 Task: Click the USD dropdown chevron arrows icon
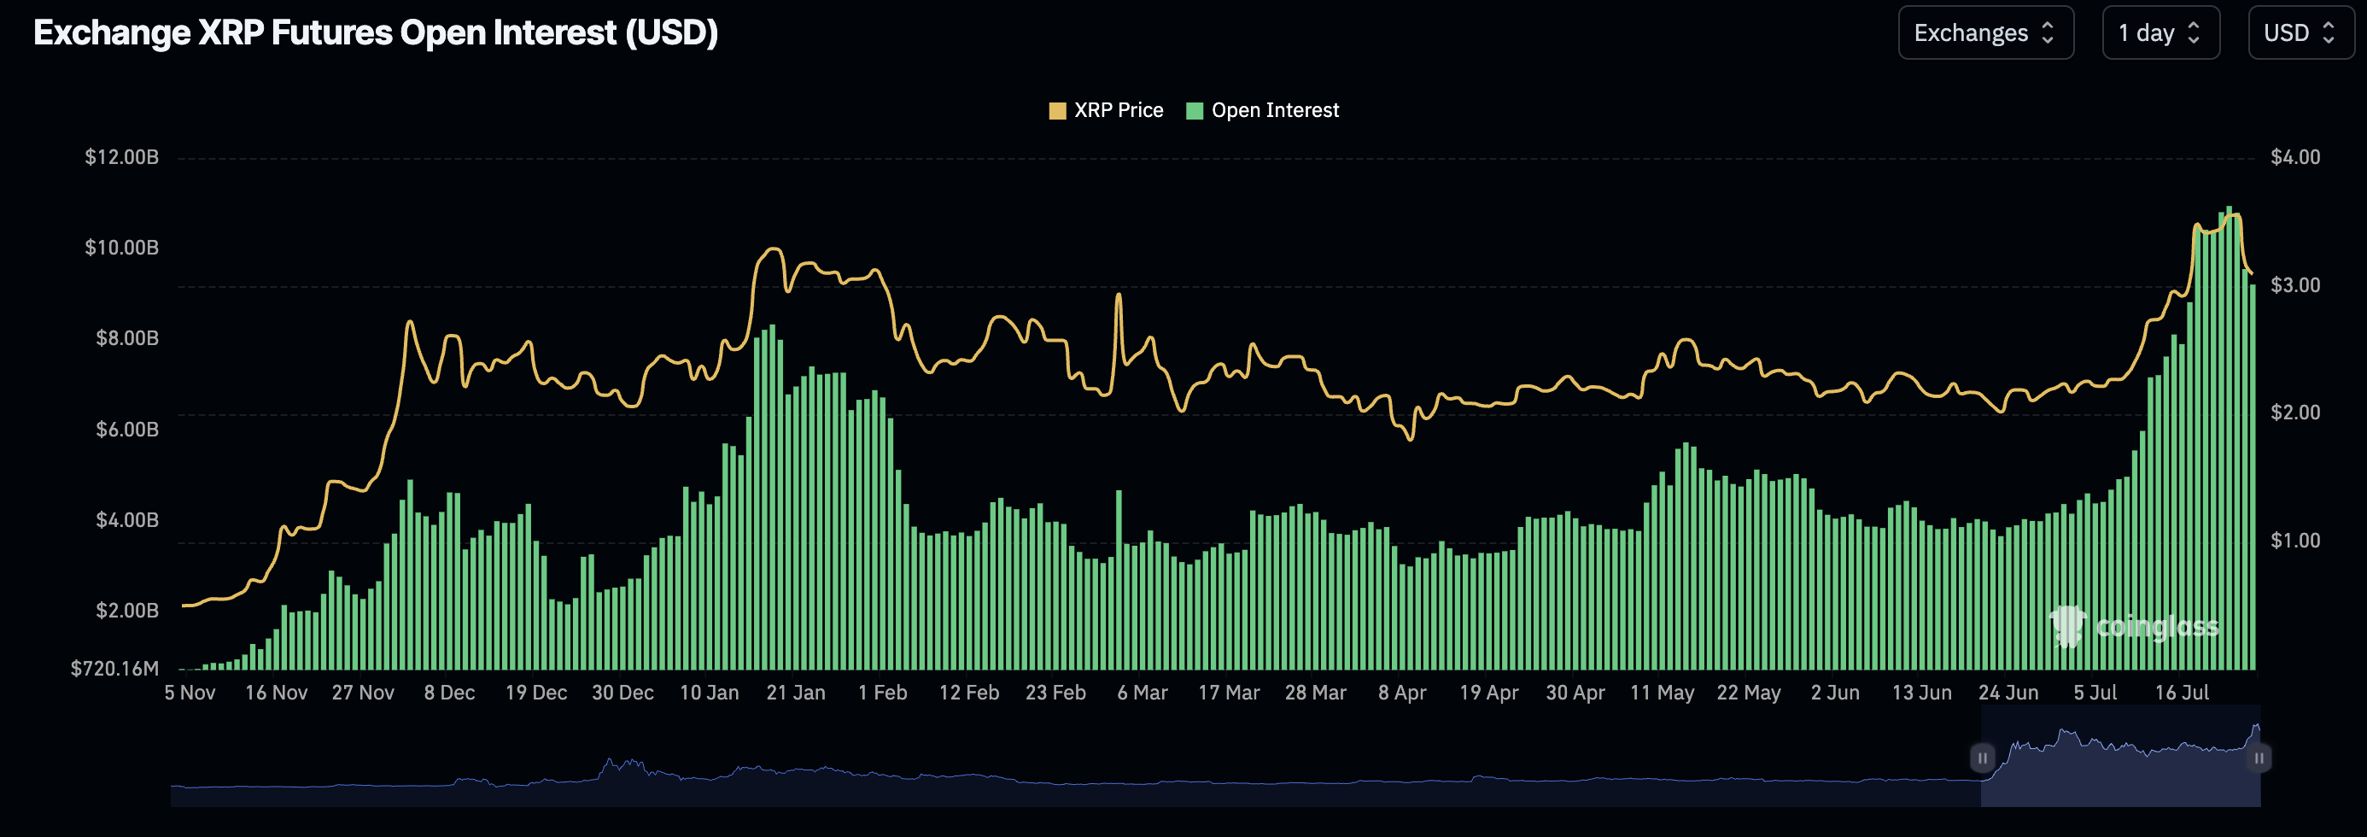click(x=2329, y=33)
